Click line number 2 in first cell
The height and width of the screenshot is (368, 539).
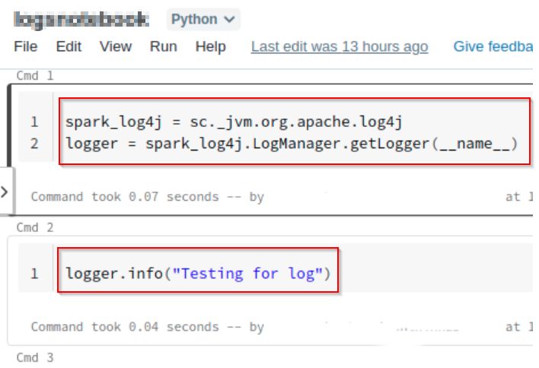click(34, 143)
